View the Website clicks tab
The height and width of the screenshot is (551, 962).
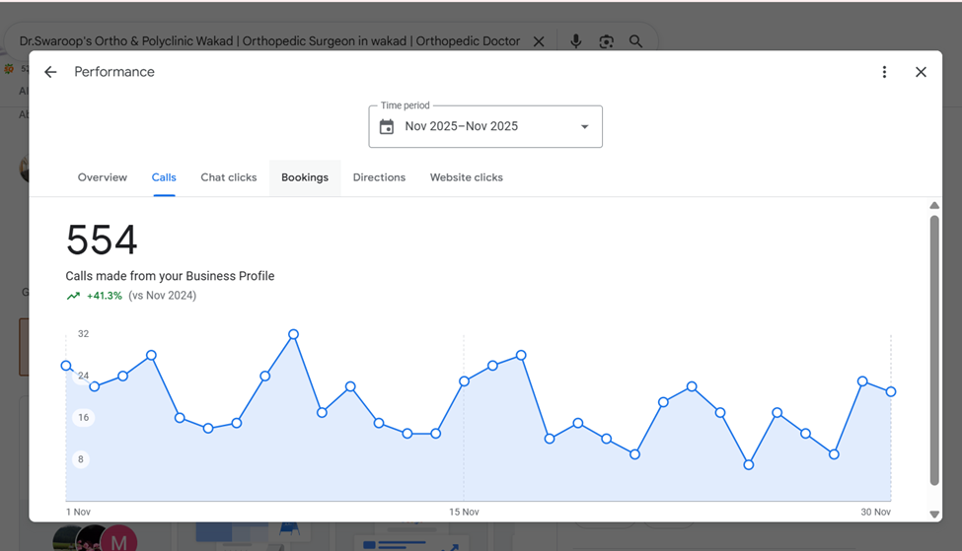(x=467, y=177)
